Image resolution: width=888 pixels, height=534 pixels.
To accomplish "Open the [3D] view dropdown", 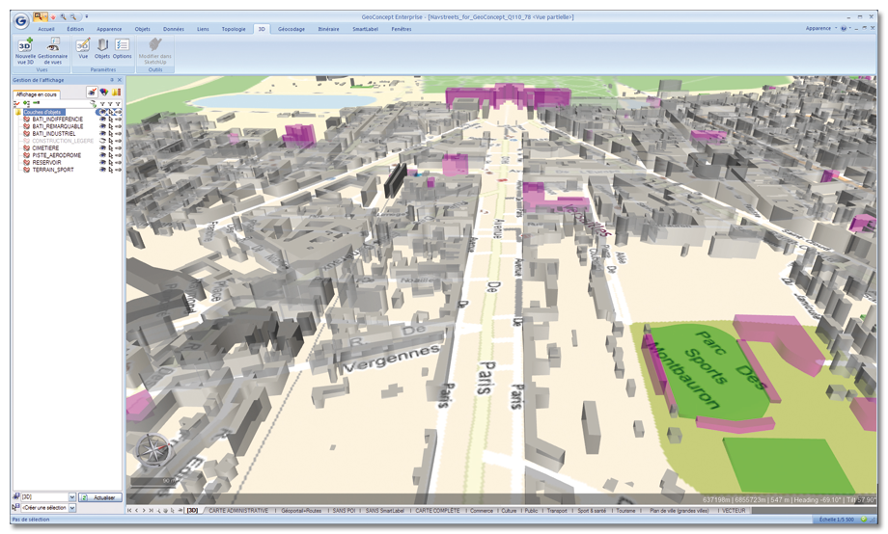I will pos(71,497).
